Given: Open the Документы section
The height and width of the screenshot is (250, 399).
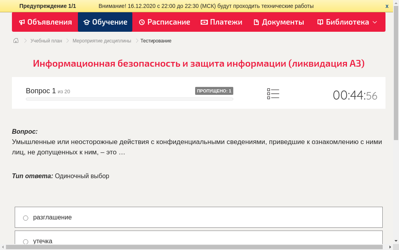Looking at the screenshot, I should coord(279,22).
